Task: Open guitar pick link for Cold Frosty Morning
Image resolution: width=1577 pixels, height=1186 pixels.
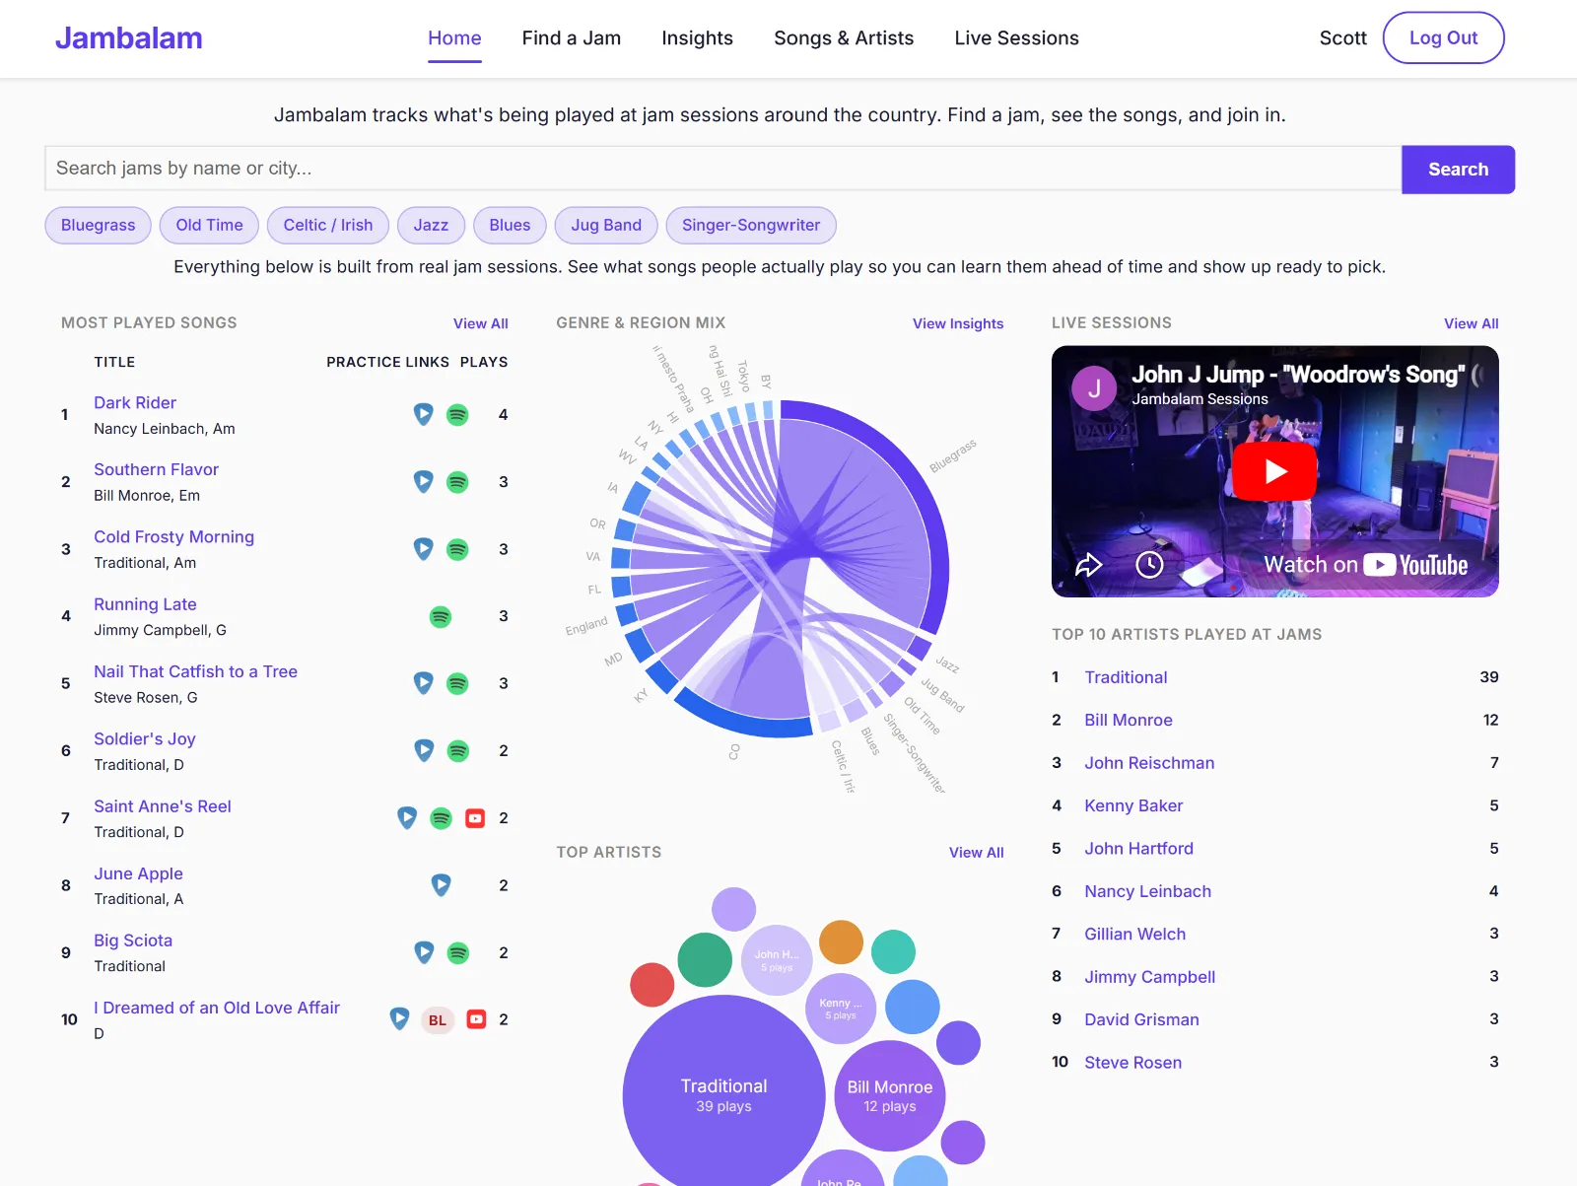Action: 424,548
